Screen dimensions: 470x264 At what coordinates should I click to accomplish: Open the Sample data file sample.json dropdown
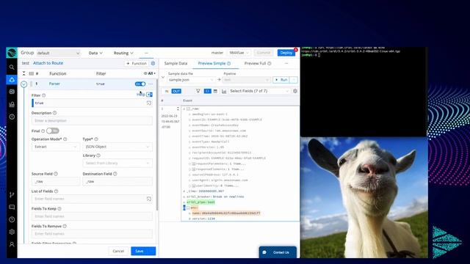click(191, 80)
